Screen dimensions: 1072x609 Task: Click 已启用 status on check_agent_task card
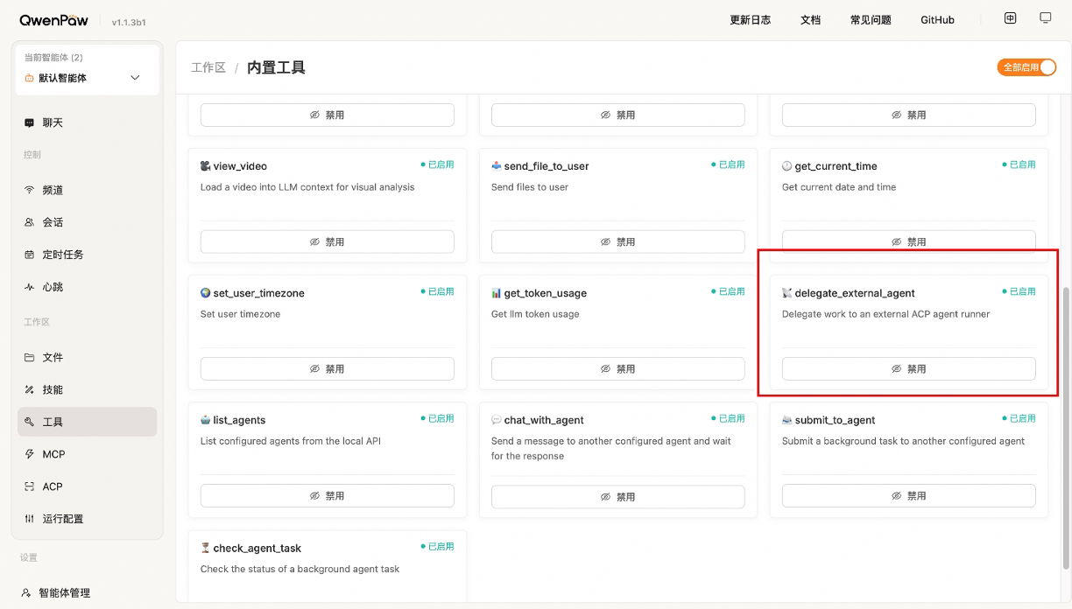(x=437, y=546)
